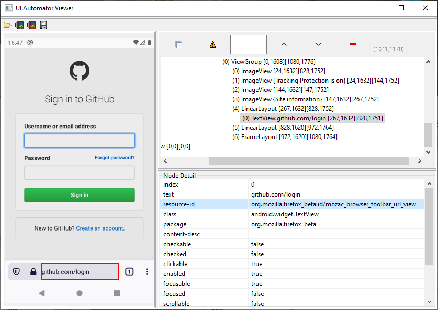Click the Wi-Fi status icon in phone status bar
This screenshot has width=438, height=310.
click(x=136, y=43)
